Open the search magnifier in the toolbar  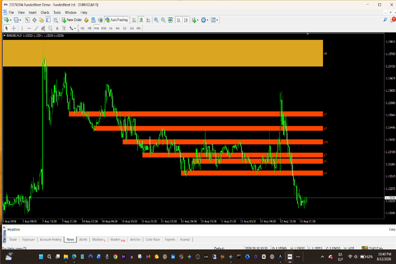[385, 20]
